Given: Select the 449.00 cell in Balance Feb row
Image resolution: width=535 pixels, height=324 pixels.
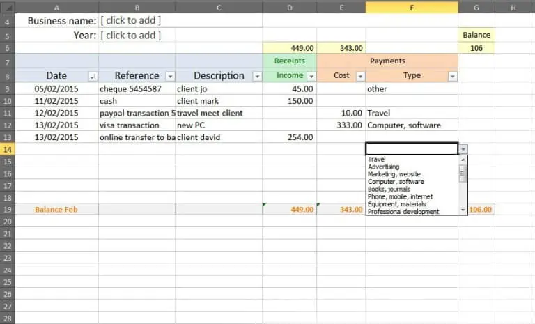Looking at the screenshot, I should click(x=290, y=209).
